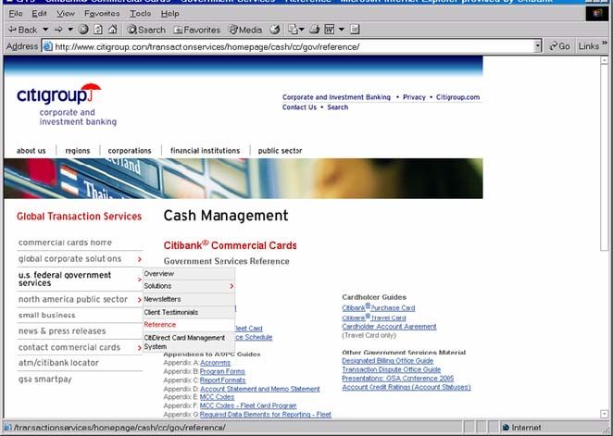The width and height of the screenshot is (613, 436).
Task: Click the Citigroup.com link
Action: [457, 97]
